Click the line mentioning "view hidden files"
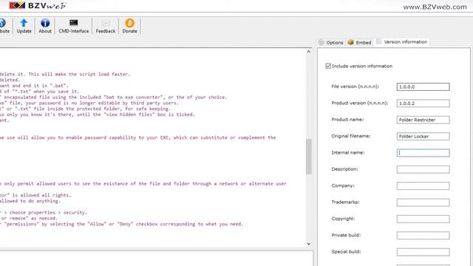This screenshot has height=266, width=473. [98, 115]
